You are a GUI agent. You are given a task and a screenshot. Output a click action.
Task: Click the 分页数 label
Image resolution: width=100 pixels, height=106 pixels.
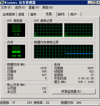tap(12, 88)
